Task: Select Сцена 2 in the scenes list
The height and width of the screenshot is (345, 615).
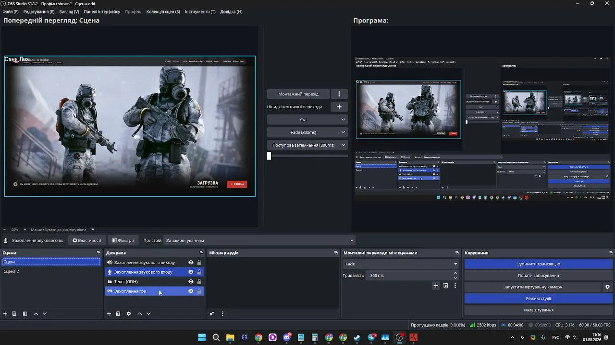Action: 51,272
